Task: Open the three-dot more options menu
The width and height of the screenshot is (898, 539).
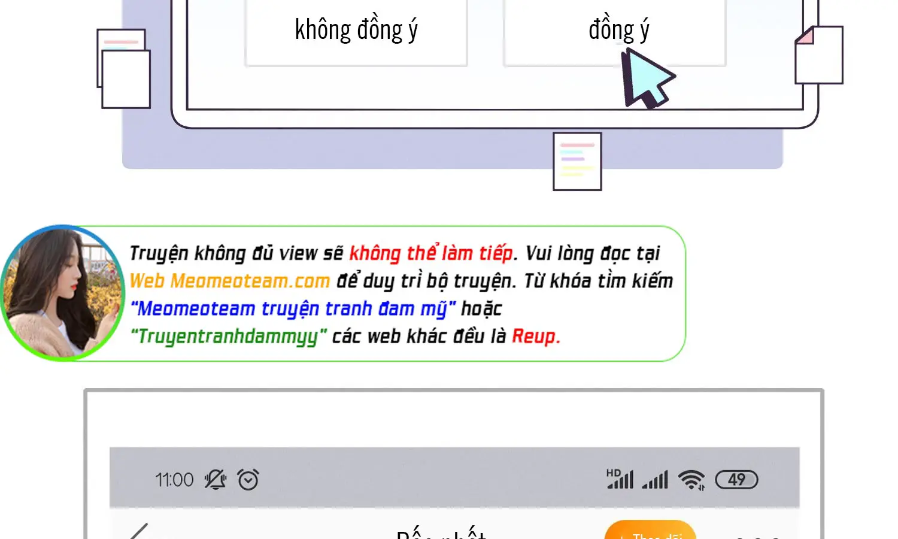Action: tap(757, 535)
